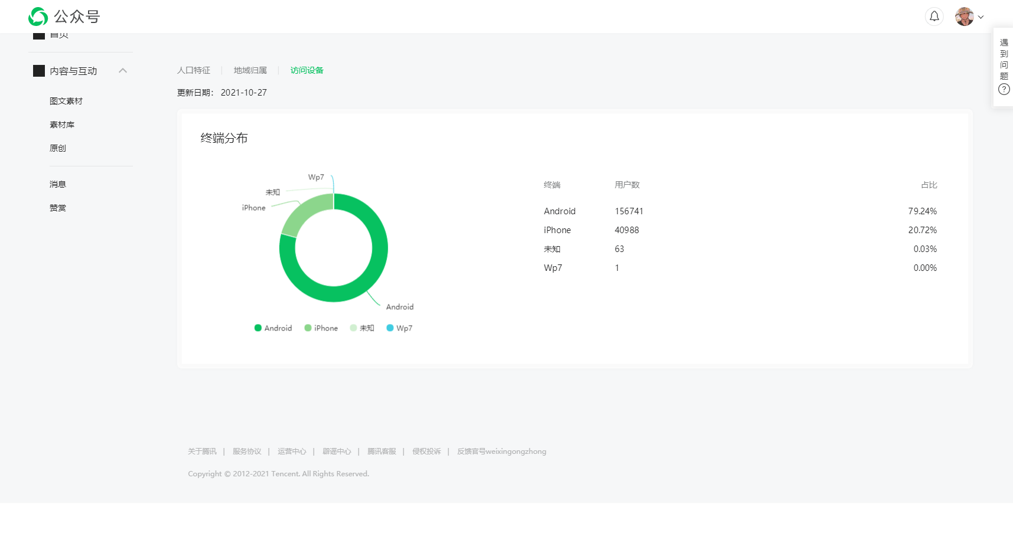
Task: Toggle the Wp7 legend series
Action: point(399,328)
